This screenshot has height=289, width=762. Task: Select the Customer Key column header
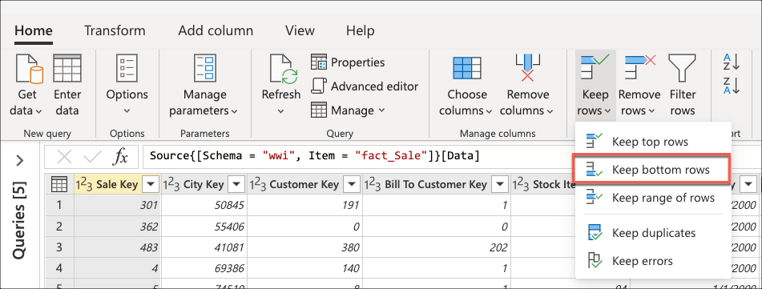point(304,185)
